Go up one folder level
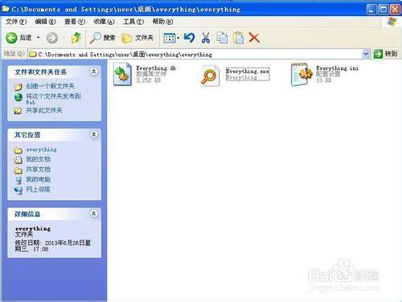 [76, 38]
